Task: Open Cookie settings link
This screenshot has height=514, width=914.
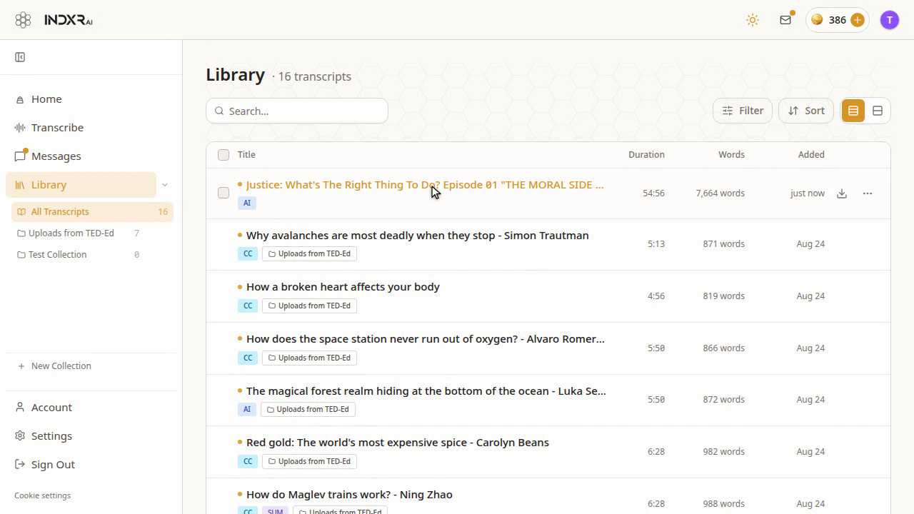Action: tap(42, 495)
